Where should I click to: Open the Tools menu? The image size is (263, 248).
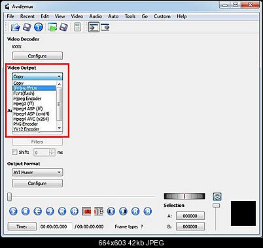(x=130, y=16)
